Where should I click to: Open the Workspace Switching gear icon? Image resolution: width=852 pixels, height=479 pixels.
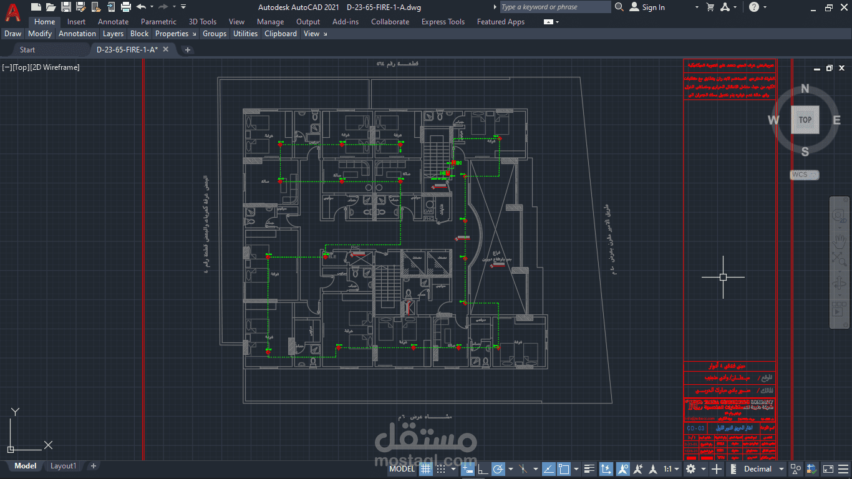(690, 469)
